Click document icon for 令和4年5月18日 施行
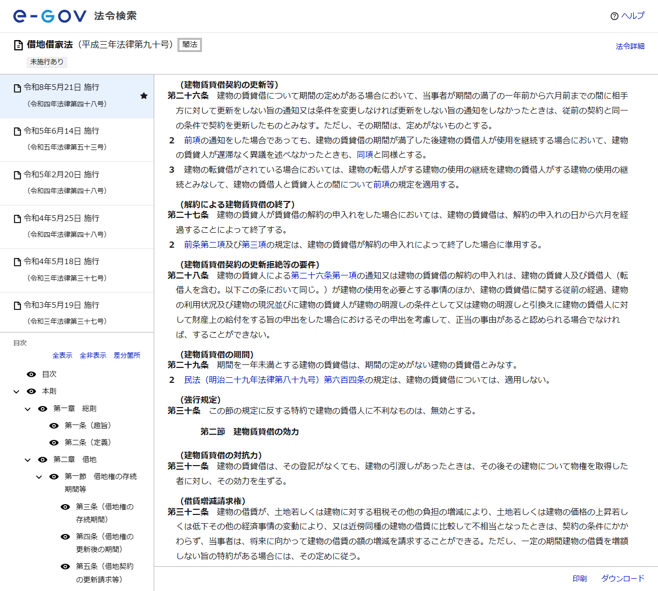The height and width of the screenshot is (591, 658). tap(17, 262)
